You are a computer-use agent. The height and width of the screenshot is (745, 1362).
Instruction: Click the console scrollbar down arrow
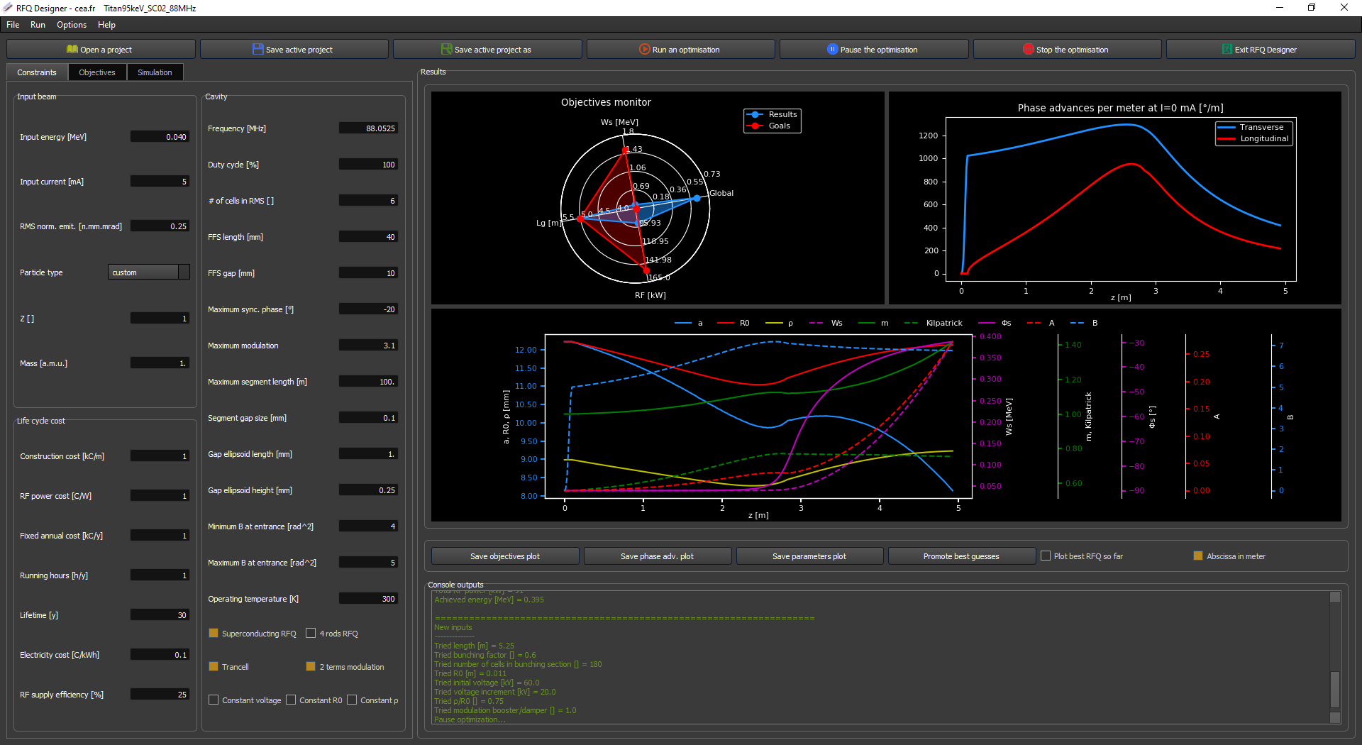[1335, 717]
